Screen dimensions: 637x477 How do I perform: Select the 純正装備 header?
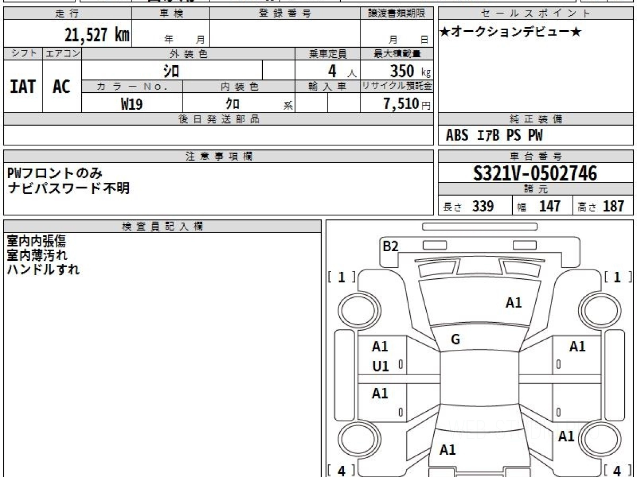point(536,119)
